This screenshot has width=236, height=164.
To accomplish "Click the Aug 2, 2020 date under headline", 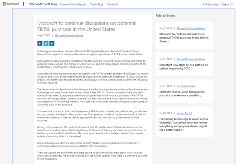I will tap(44, 36).
